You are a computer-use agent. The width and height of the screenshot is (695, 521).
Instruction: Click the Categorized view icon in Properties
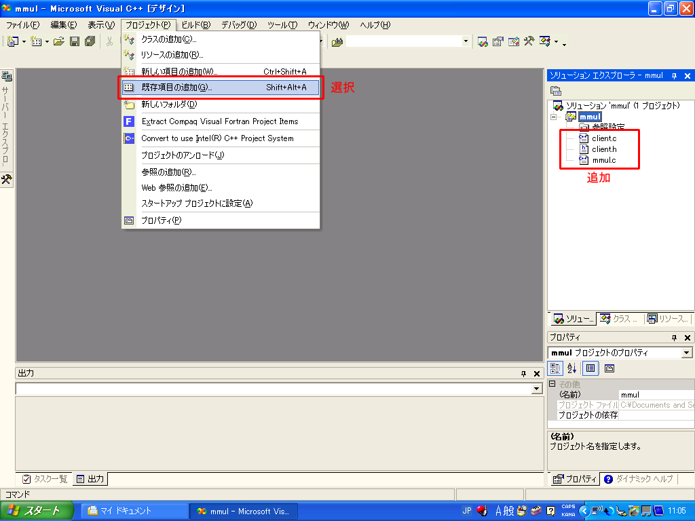point(555,368)
